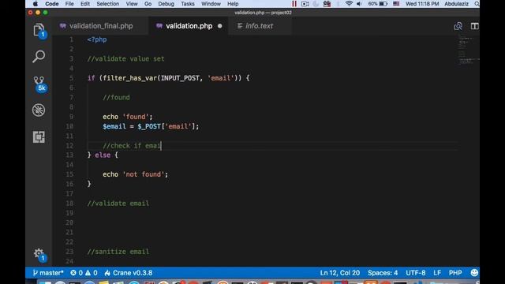The image size is (505, 284).
Task: Click the '} else {' line
Action: click(x=103, y=155)
